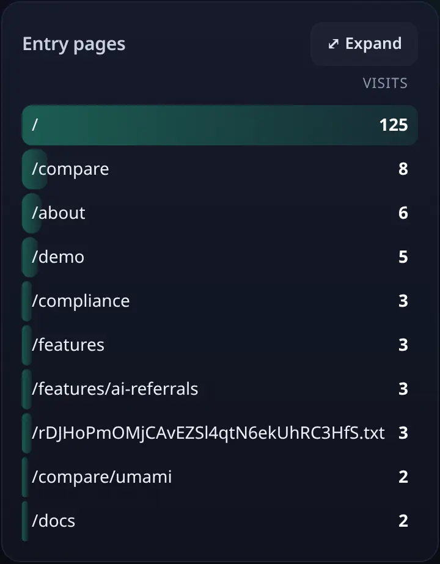The image size is (440, 564).
Task: Click the Entry pages heading
Action: tap(74, 45)
